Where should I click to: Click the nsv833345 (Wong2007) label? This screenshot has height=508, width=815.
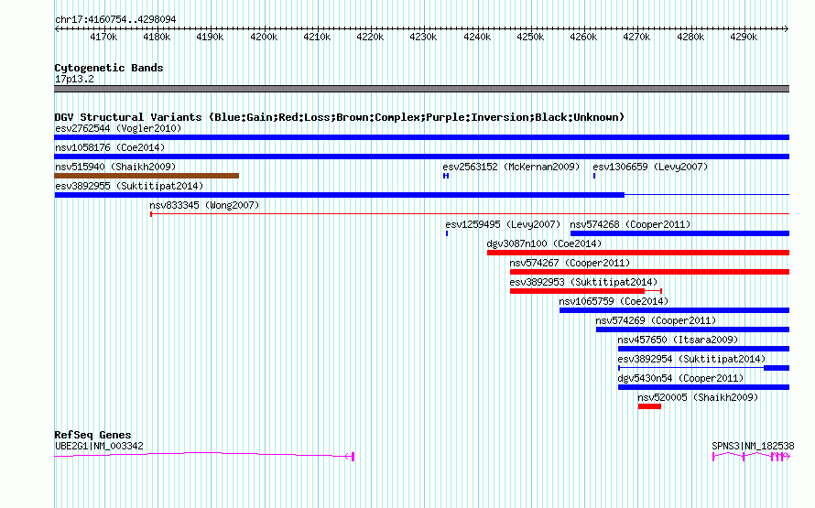click(x=204, y=205)
